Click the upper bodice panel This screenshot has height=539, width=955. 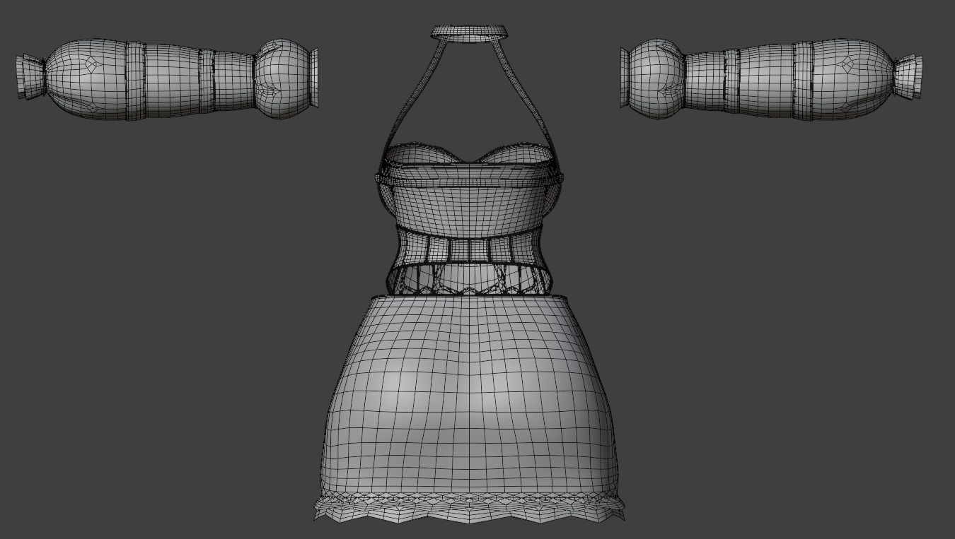[470, 201]
